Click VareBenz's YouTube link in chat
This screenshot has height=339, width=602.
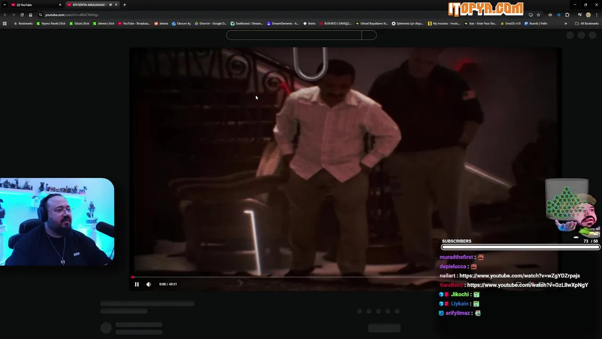click(x=528, y=285)
